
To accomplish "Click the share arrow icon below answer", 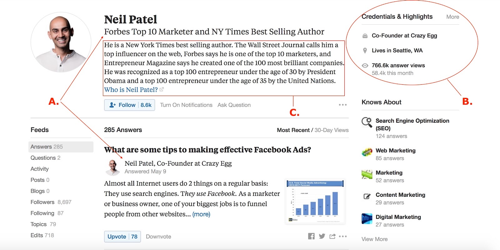I will click(x=332, y=236).
